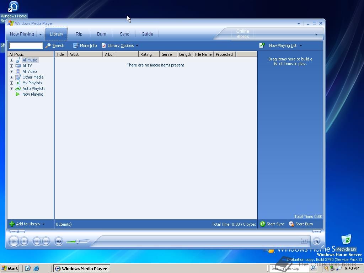Click the Next track button
The width and height of the screenshot is (364, 273).
[46, 241]
